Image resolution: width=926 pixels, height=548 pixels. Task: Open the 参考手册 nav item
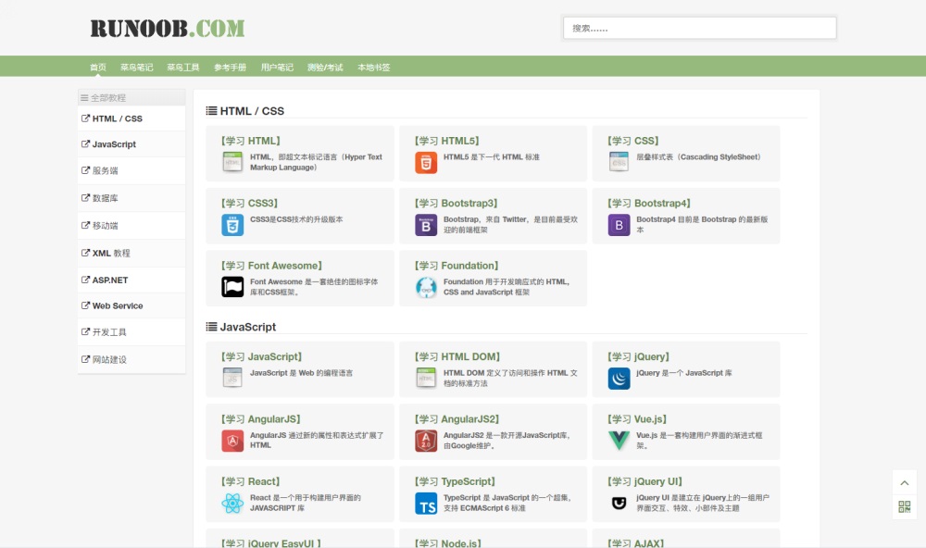click(x=230, y=68)
